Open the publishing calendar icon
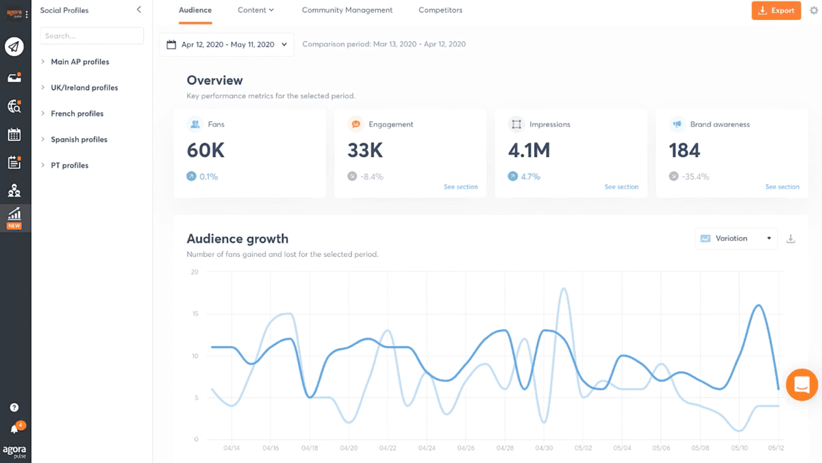 click(x=14, y=134)
